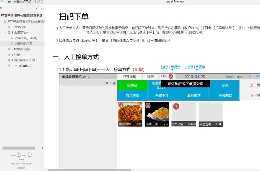Click the red 3 notification badge
260x171 pixels.
click(x=171, y=76)
